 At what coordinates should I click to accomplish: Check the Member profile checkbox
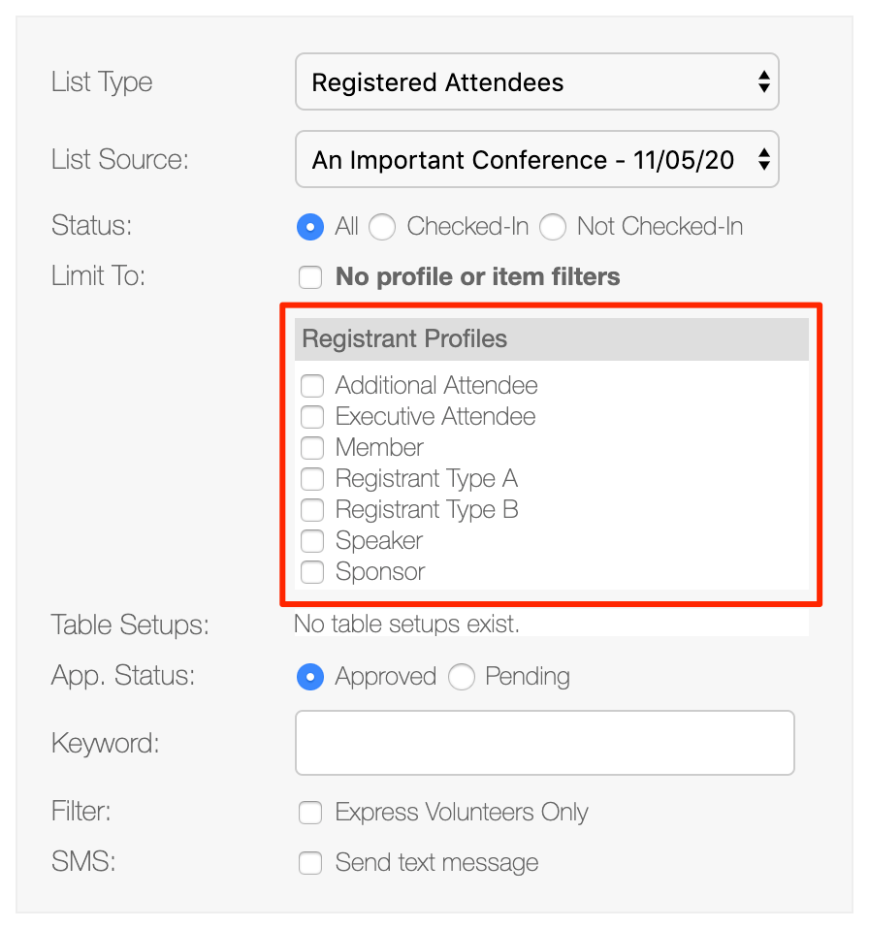coord(312,447)
